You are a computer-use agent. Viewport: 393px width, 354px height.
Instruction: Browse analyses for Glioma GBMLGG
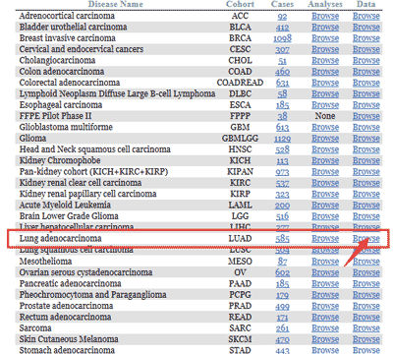(325, 139)
